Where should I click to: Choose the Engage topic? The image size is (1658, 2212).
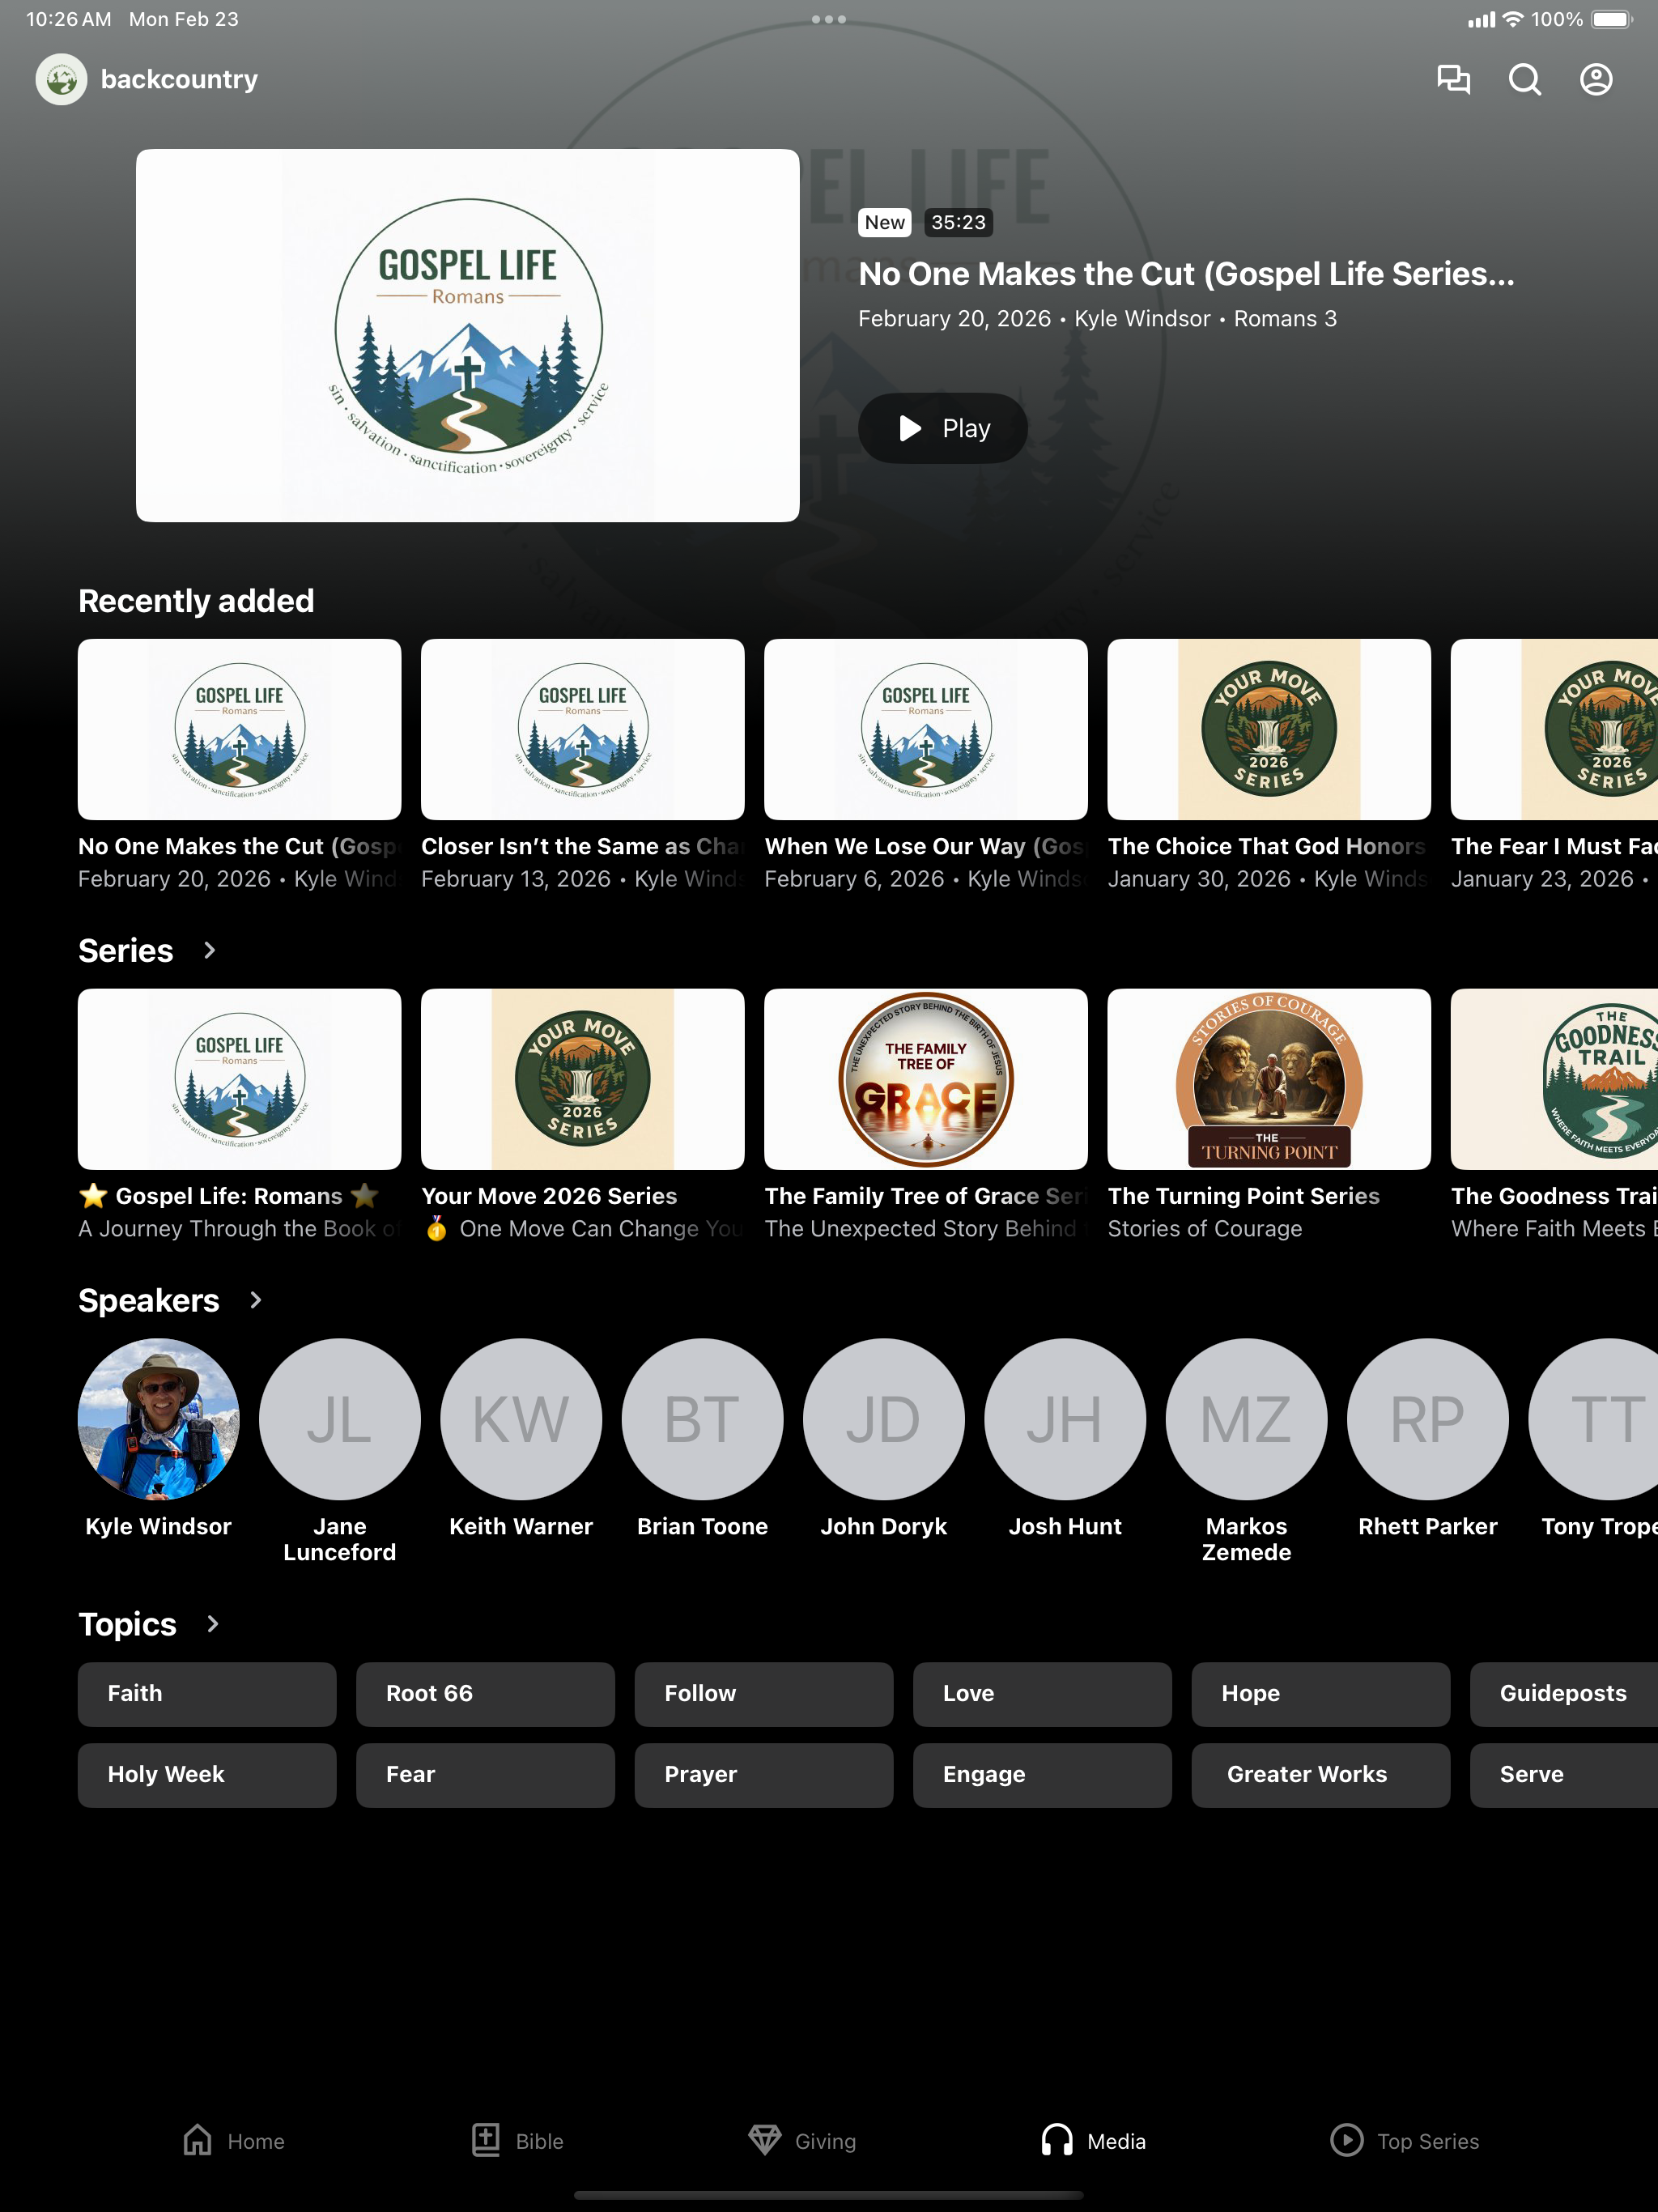pyautogui.click(x=1042, y=1775)
